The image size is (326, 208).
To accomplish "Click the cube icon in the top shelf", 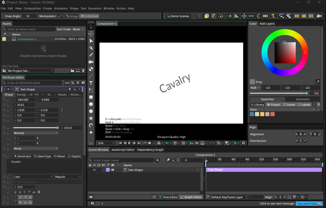I will pos(207,16).
